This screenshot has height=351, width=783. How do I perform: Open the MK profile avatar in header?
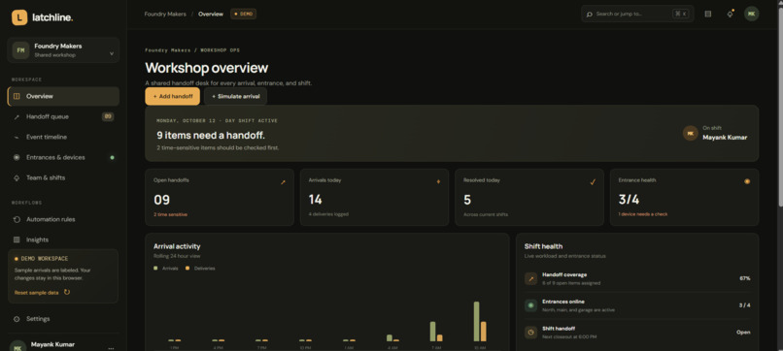coord(752,14)
